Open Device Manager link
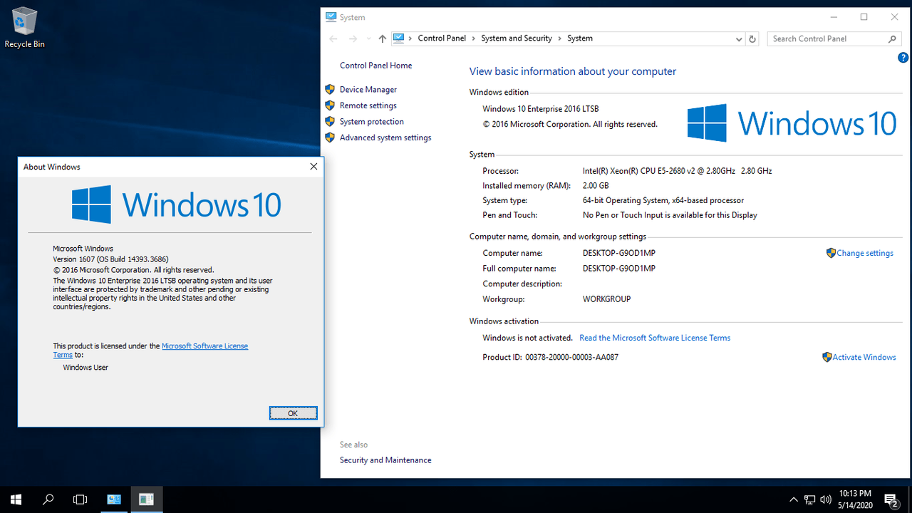The image size is (912, 513). [368, 90]
